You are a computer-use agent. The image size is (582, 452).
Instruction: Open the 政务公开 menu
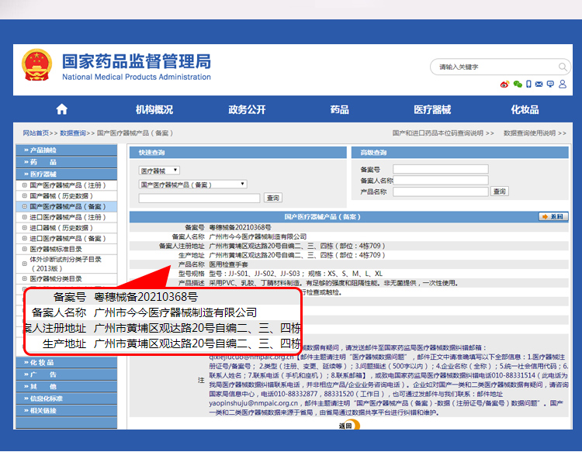pos(247,109)
